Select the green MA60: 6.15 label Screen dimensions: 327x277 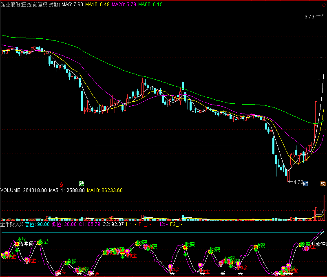point(150,4)
